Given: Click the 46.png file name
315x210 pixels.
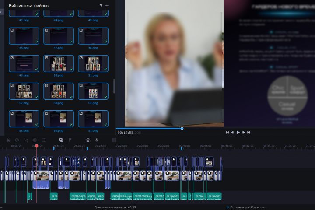Looking at the screenshot, I should click(24, 48).
